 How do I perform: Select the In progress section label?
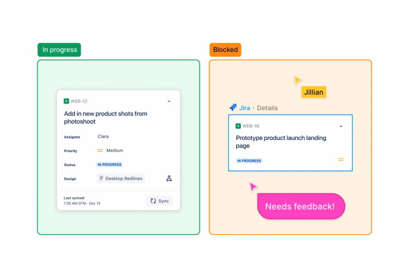pos(59,50)
